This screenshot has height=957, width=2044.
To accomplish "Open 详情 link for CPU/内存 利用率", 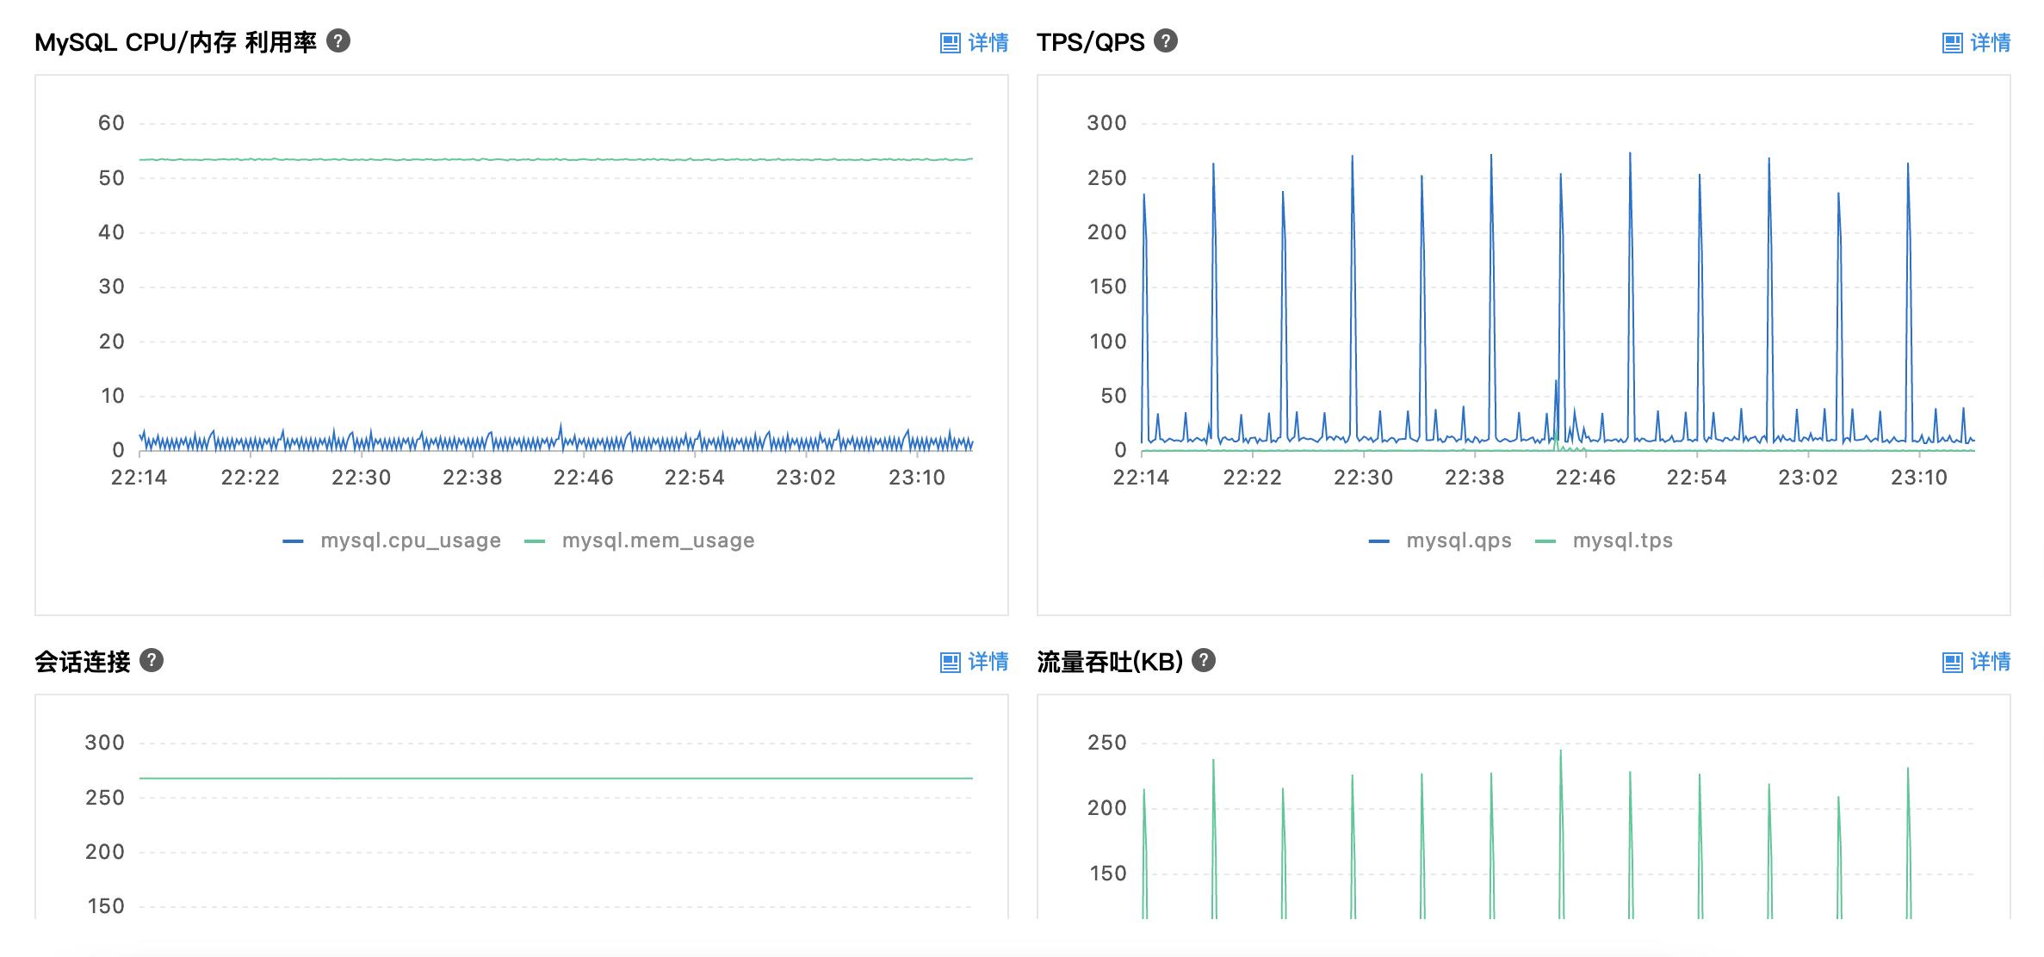I will (x=988, y=43).
